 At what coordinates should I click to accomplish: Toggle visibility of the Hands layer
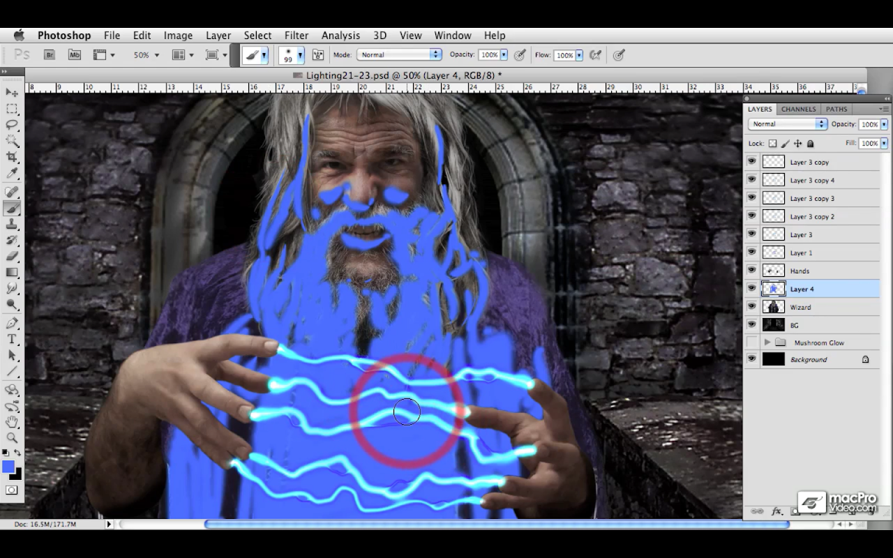point(751,271)
